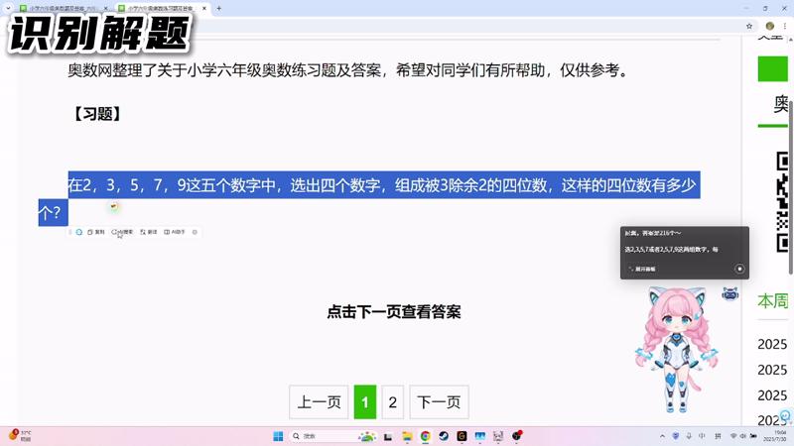This screenshot has height=446, width=794.
Task: Open the AI assistant option in selection toolbar
Action: click(x=175, y=232)
